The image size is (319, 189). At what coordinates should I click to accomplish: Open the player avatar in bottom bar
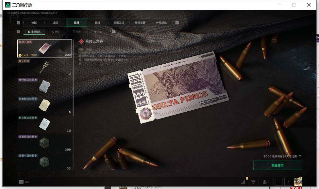pos(298,181)
